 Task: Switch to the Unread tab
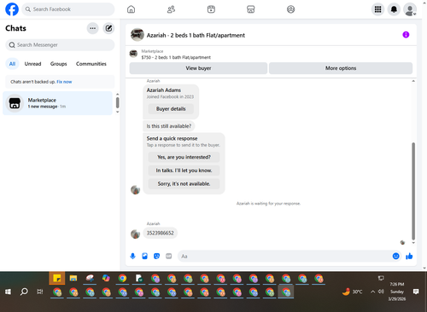pyautogui.click(x=32, y=64)
